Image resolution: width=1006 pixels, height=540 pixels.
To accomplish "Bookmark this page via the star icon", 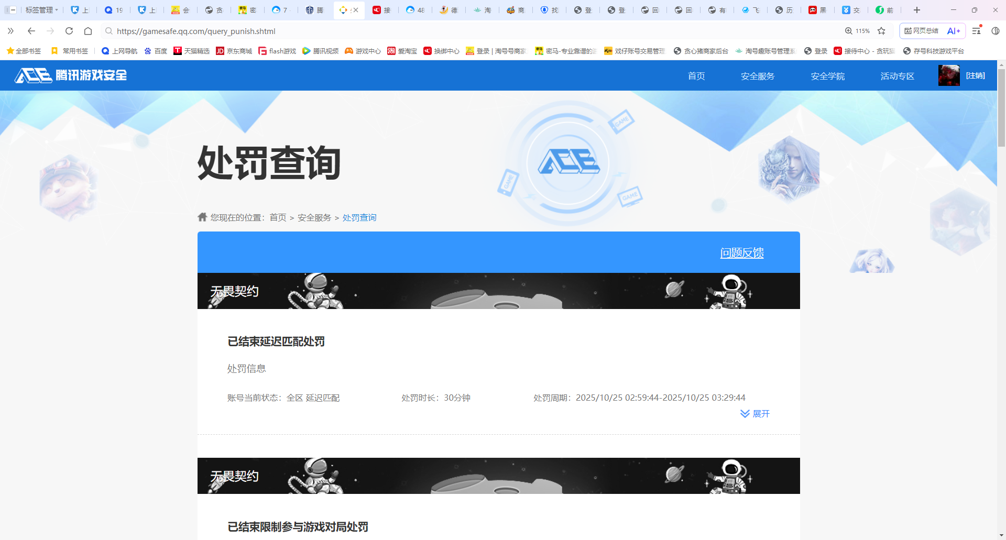I will point(882,31).
